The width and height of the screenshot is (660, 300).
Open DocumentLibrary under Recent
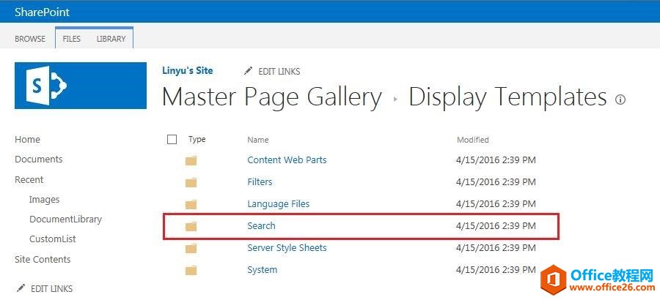(x=65, y=219)
